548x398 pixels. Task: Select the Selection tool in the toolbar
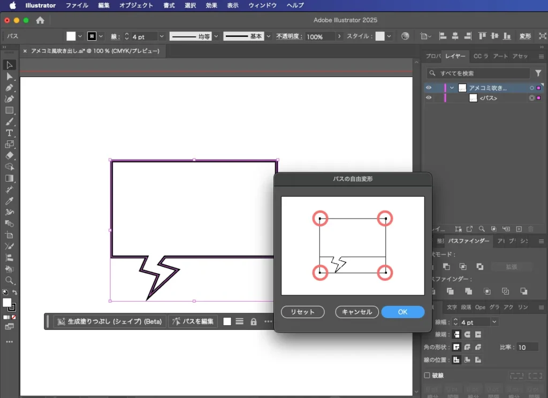point(9,65)
